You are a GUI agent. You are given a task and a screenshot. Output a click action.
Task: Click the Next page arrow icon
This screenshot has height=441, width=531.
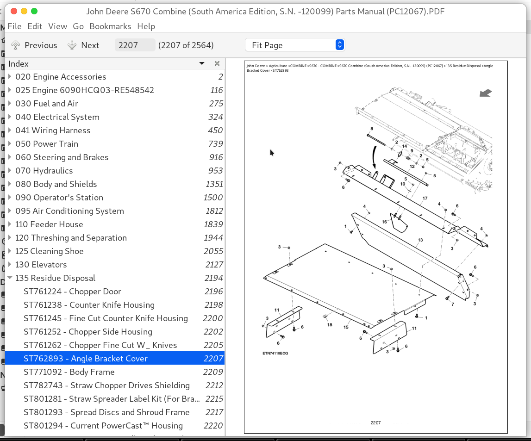click(x=72, y=45)
